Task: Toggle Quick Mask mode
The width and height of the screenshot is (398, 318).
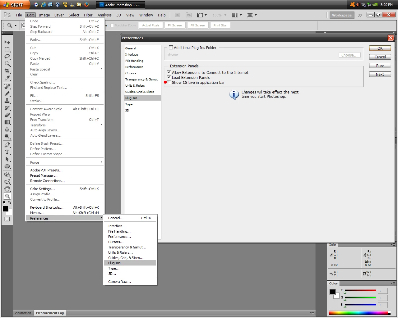Action: pos(7,219)
